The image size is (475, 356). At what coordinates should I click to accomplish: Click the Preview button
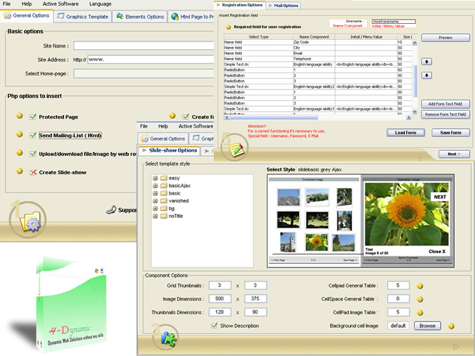[x=446, y=37]
